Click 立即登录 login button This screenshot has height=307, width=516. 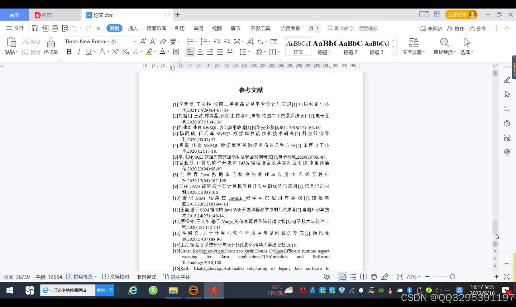pos(461,14)
